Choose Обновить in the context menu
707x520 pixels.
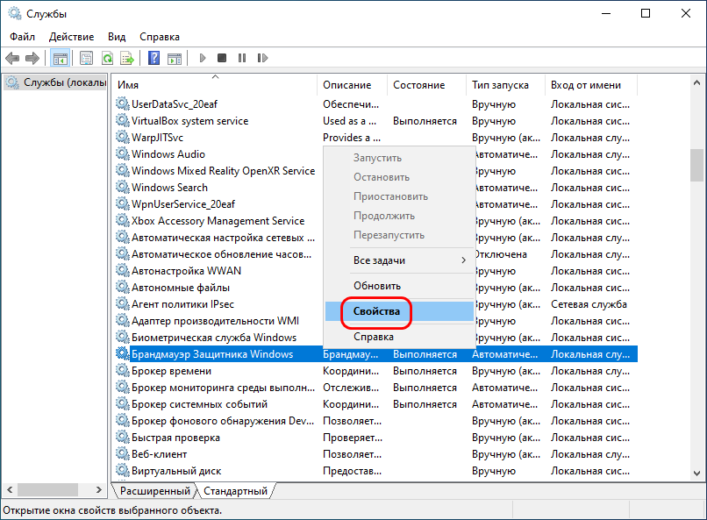coord(399,286)
